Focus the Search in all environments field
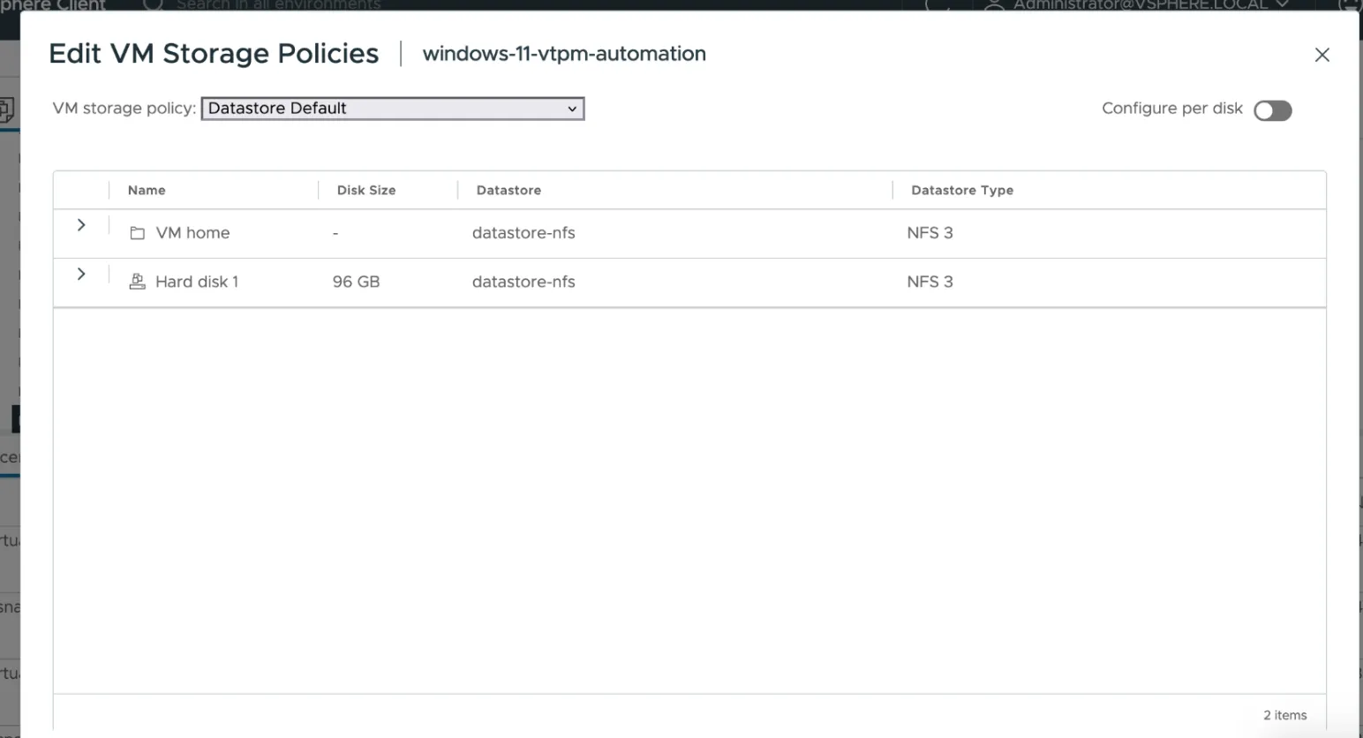 [x=278, y=4]
